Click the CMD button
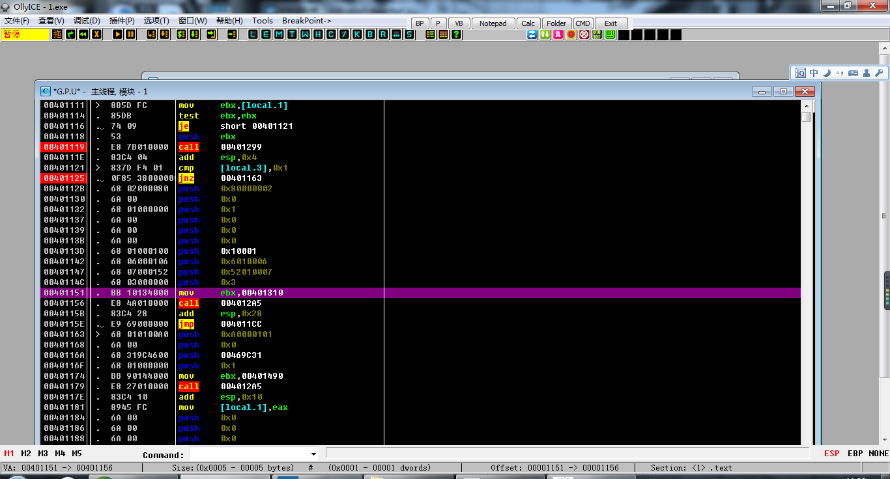Image resolution: width=890 pixels, height=479 pixels. tap(582, 23)
